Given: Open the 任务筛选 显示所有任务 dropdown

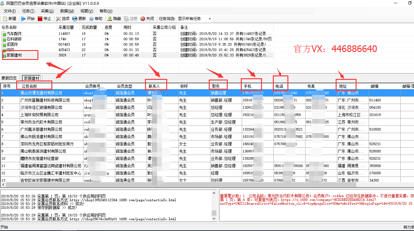Looking at the screenshot, I should click(x=195, y=19).
